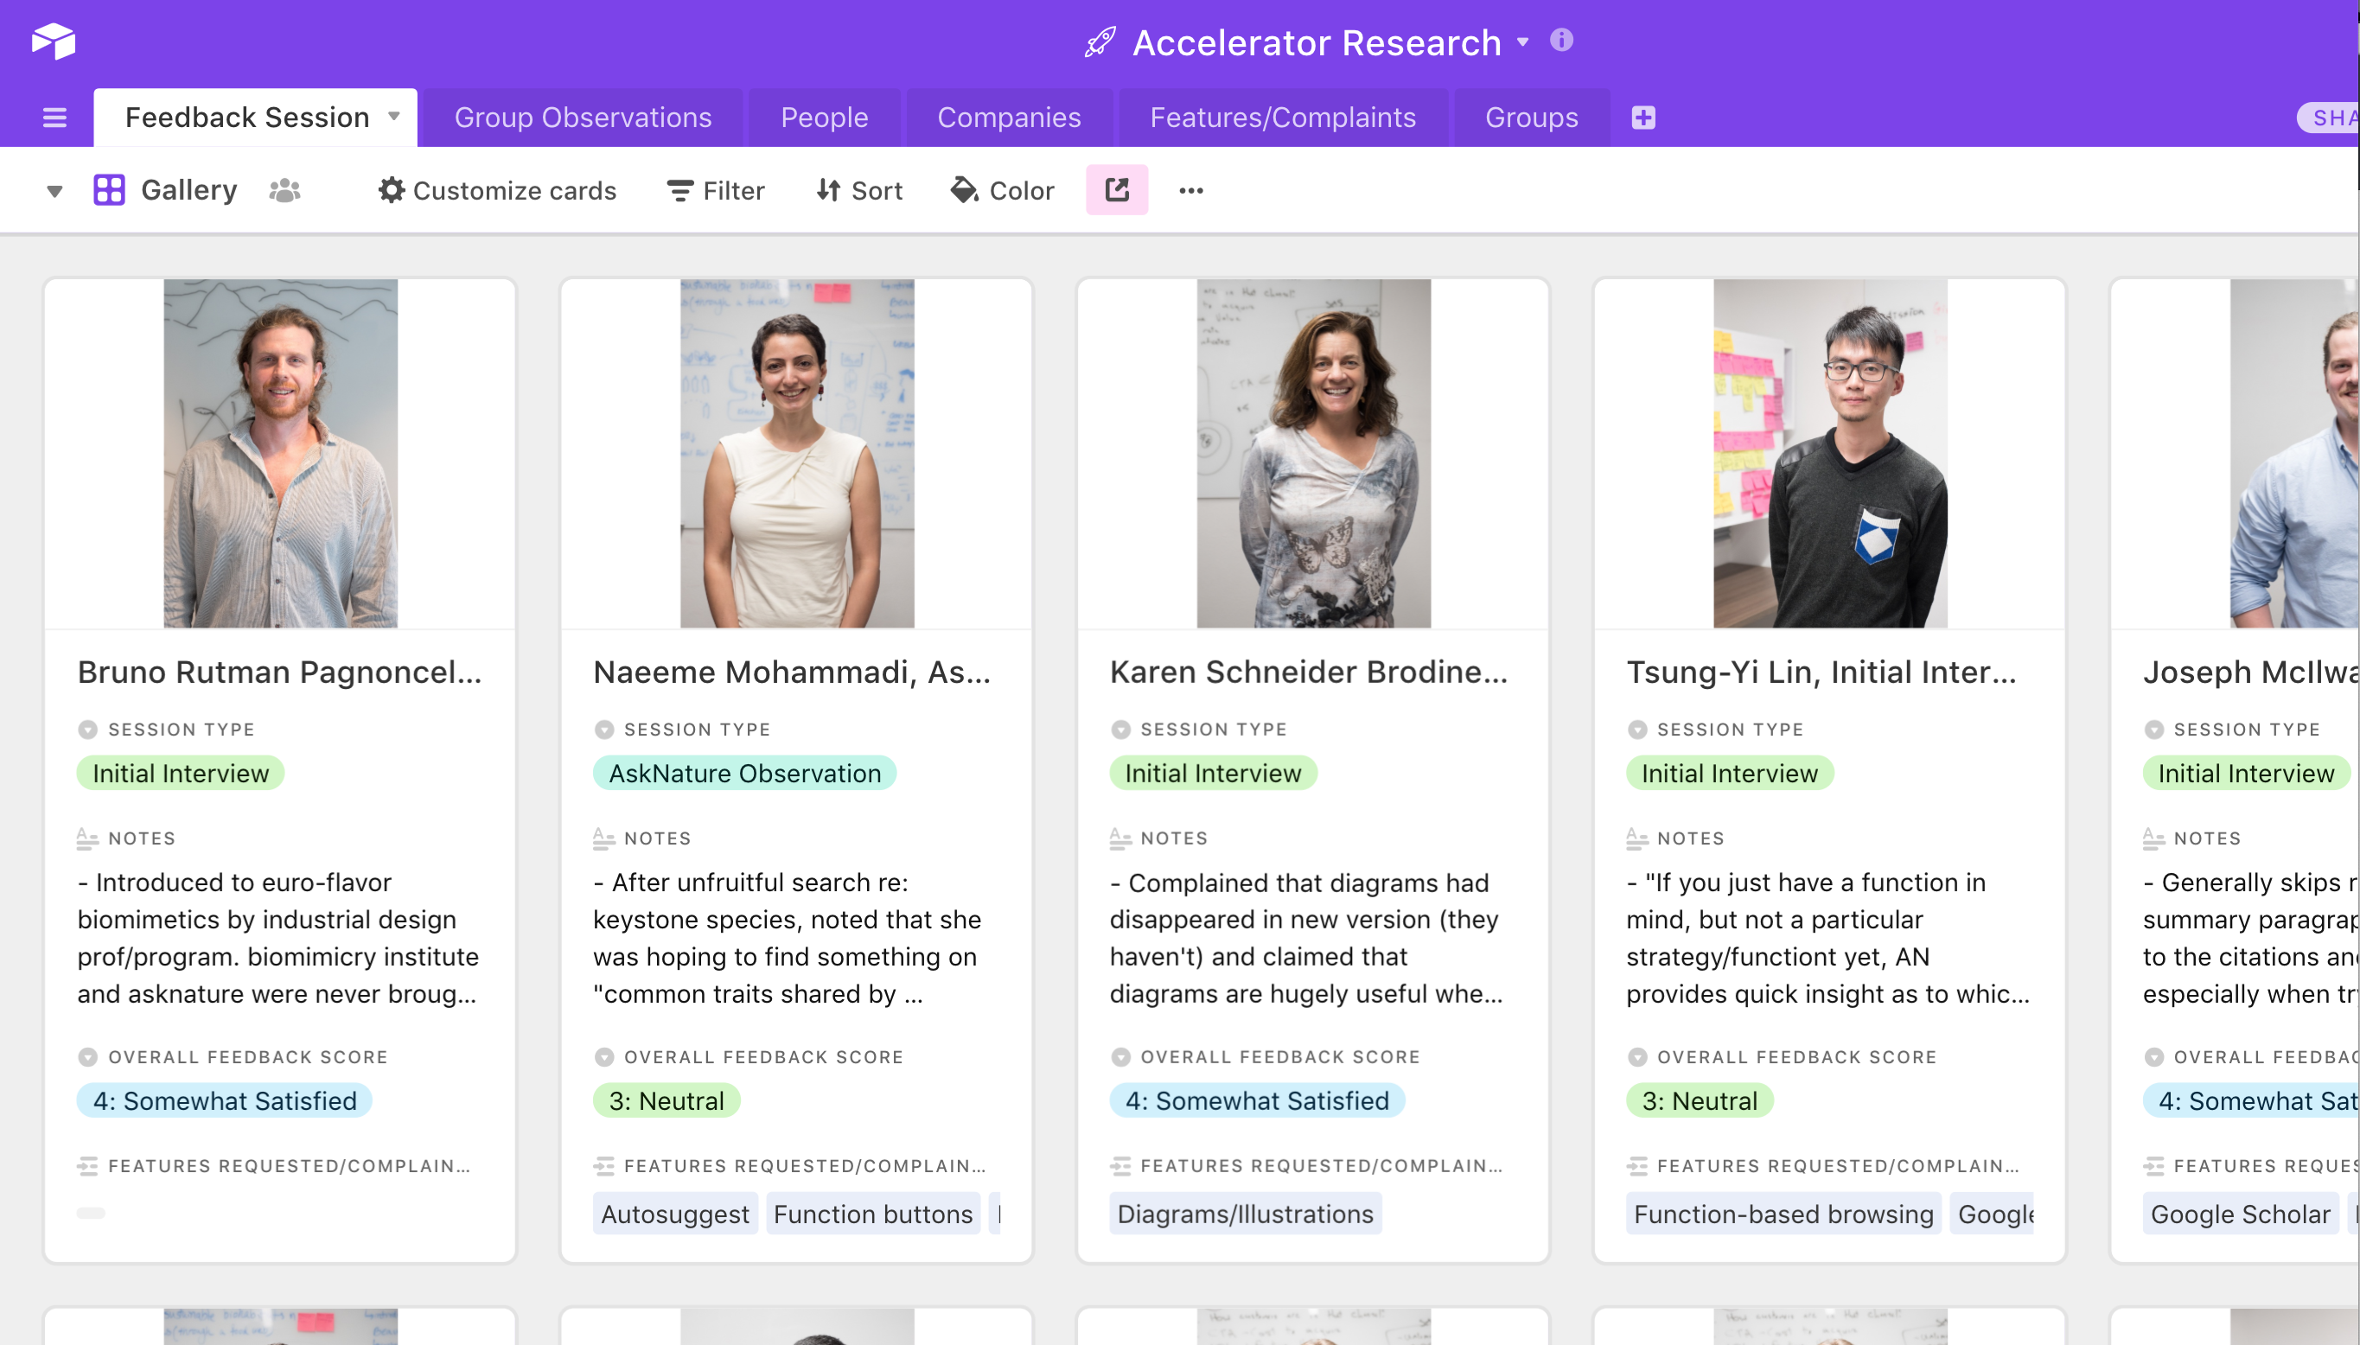
Task: Open Customize cards settings
Action: [497, 190]
